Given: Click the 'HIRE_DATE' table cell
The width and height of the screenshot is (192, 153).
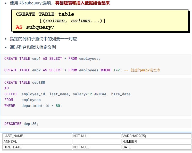Looking at the screenshot, I should (38, 147).
